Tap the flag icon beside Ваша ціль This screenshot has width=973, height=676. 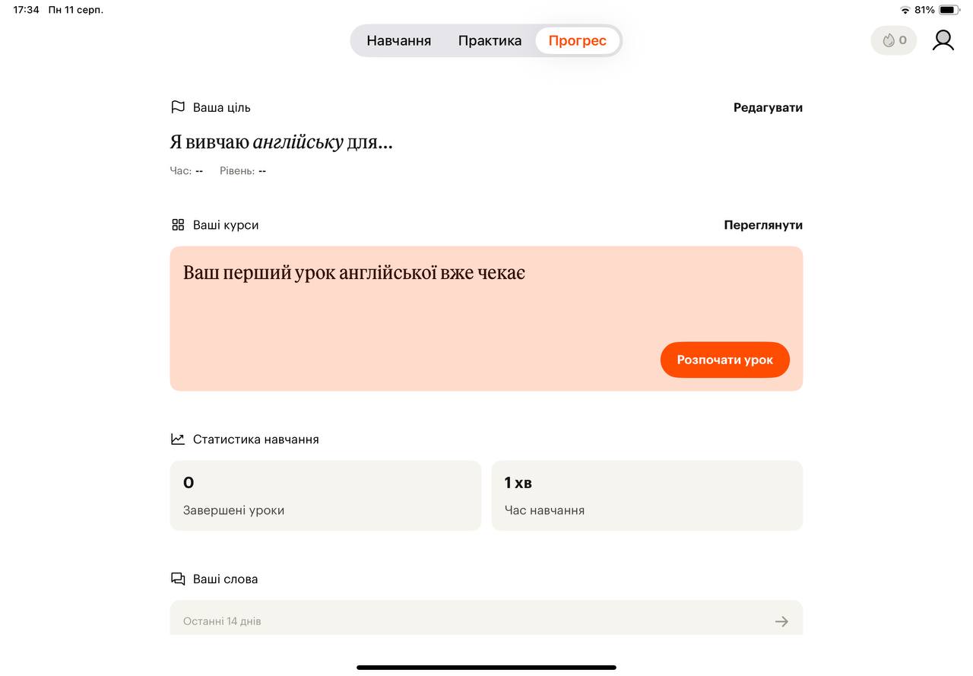point(178,107)
